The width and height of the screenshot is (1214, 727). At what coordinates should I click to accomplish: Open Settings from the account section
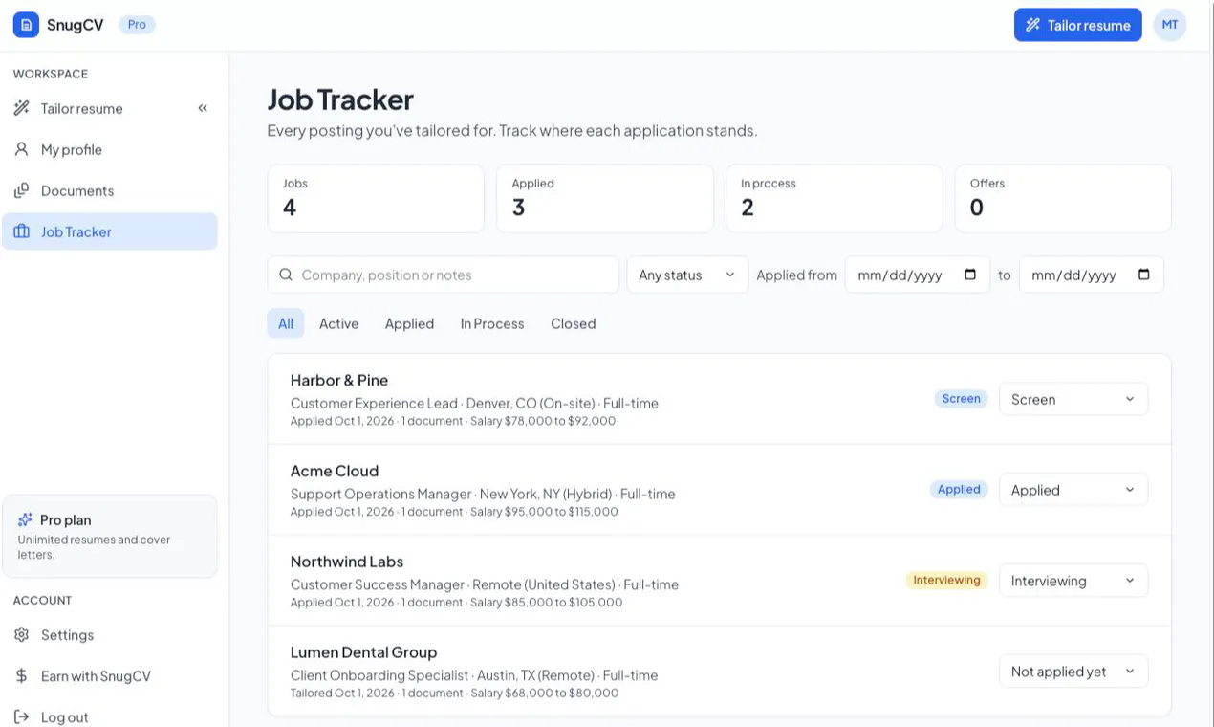(110, 634)
